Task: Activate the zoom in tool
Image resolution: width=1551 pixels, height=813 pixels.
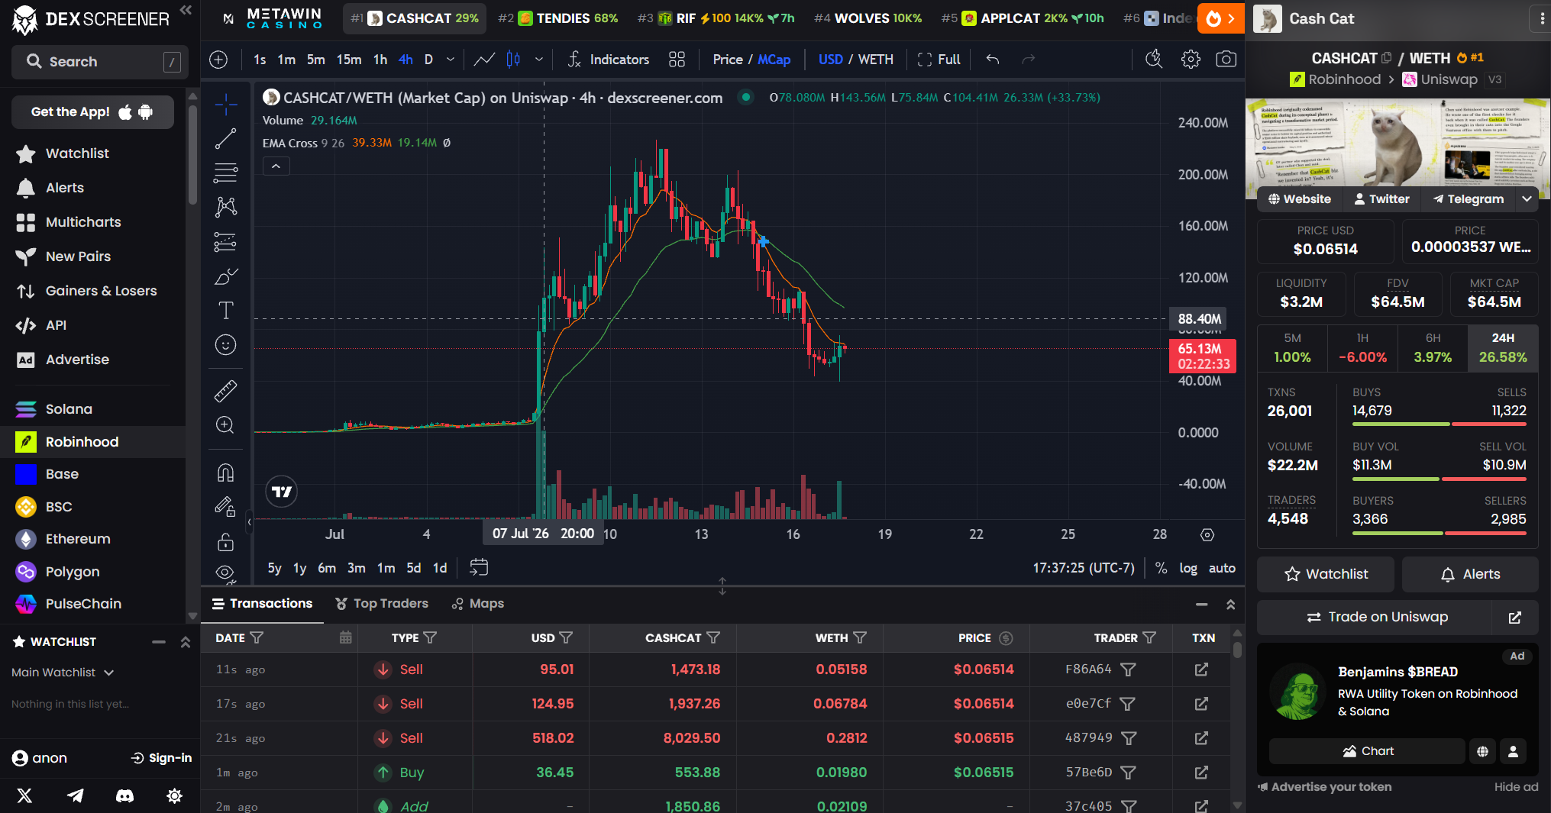Action: click(x=225, y=425)
